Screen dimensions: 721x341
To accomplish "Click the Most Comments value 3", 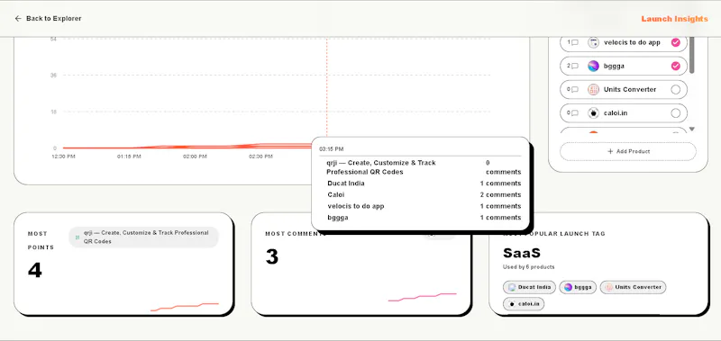I will coord(272,257).
